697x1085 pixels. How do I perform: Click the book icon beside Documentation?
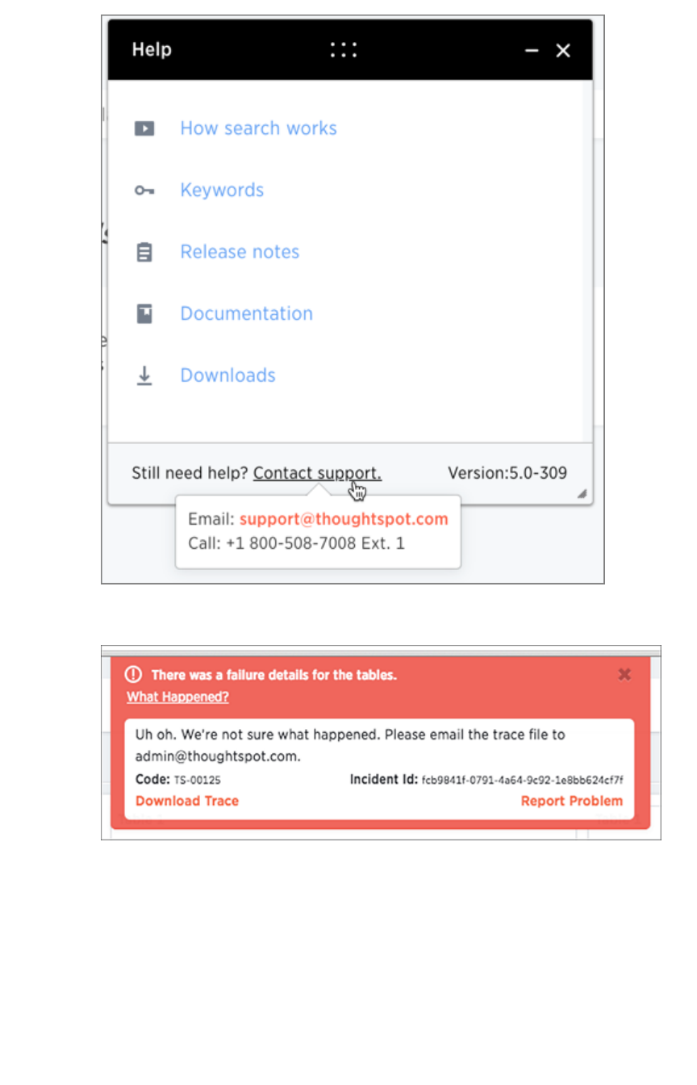pos(144,314)
